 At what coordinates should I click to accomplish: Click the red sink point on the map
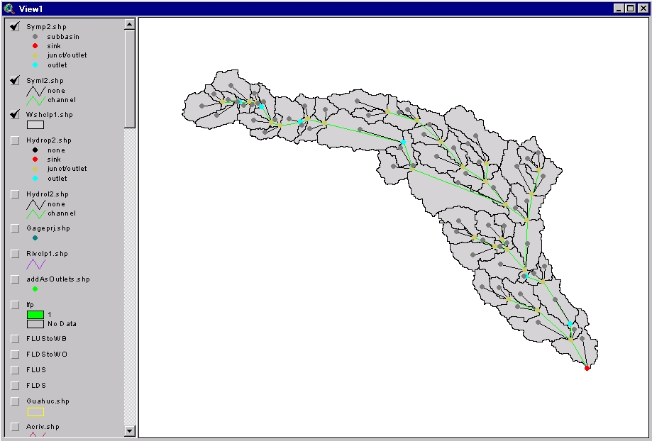(587, 368)
